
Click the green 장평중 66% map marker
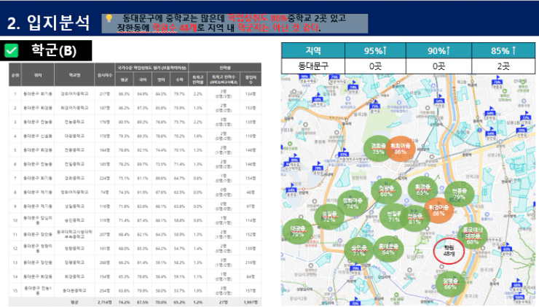[450, 284]
